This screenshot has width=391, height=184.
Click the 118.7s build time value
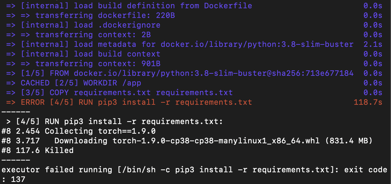tap(368, 102)
